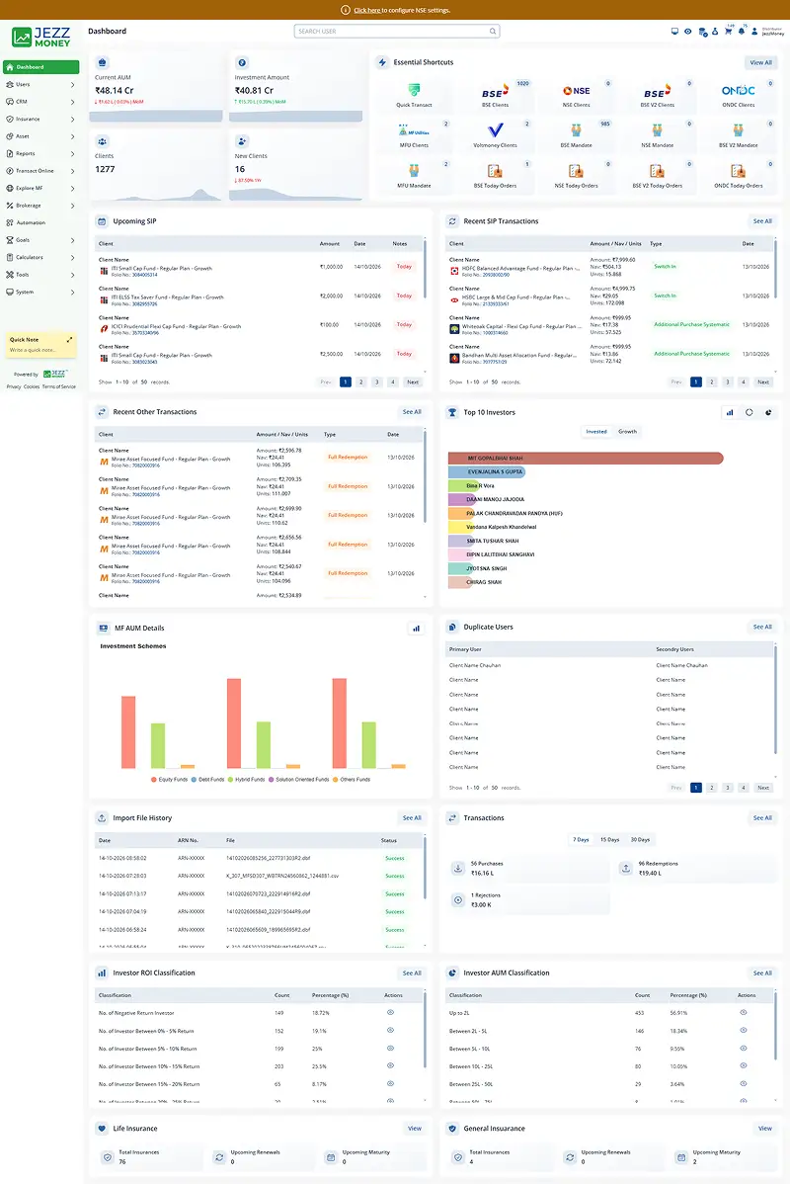Expand the Users menu in the sidebar
The height and width of the screenshot is (1184, 790).
(40, 85)
